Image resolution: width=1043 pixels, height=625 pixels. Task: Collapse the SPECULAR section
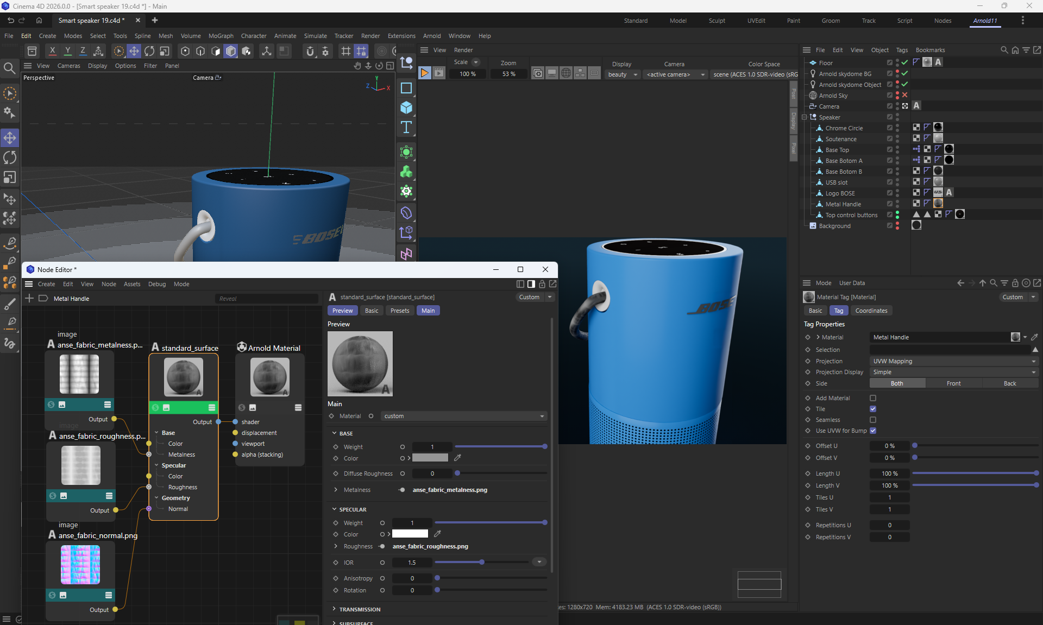(335, 509)
